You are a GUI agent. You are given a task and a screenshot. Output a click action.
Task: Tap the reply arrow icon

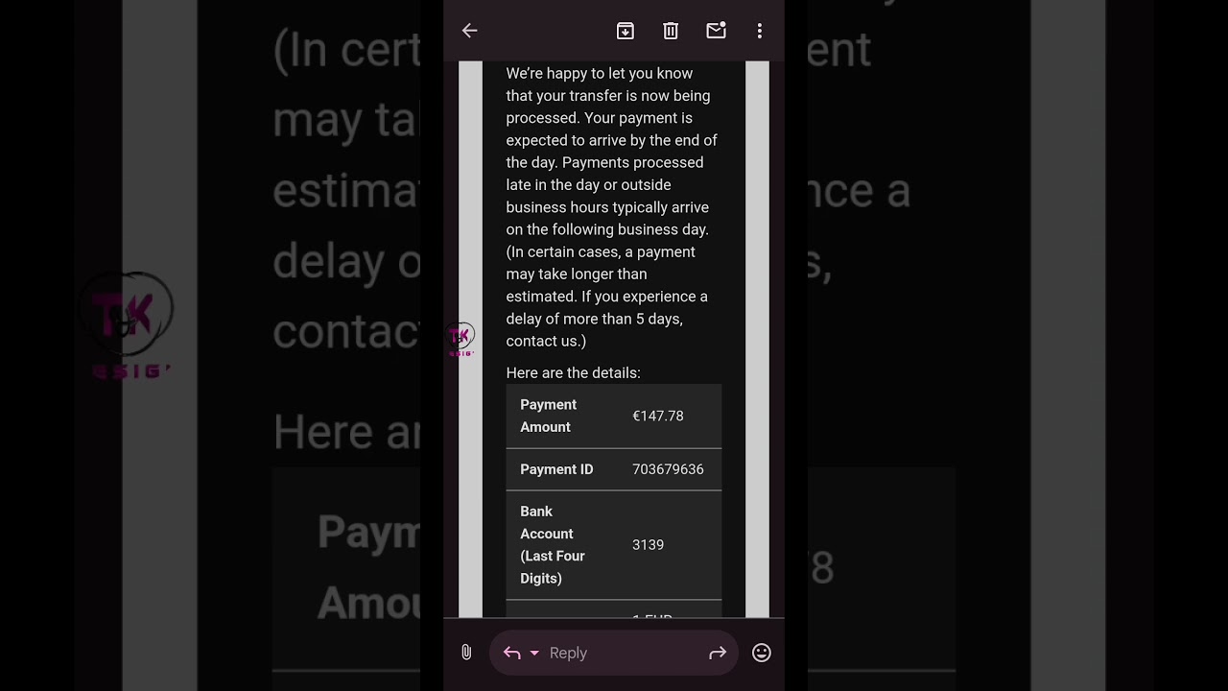tap(512, 653)
